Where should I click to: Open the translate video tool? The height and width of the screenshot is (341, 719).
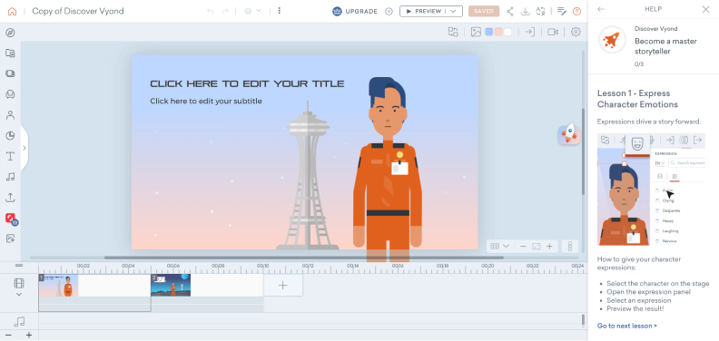click(x=541, y=11)
